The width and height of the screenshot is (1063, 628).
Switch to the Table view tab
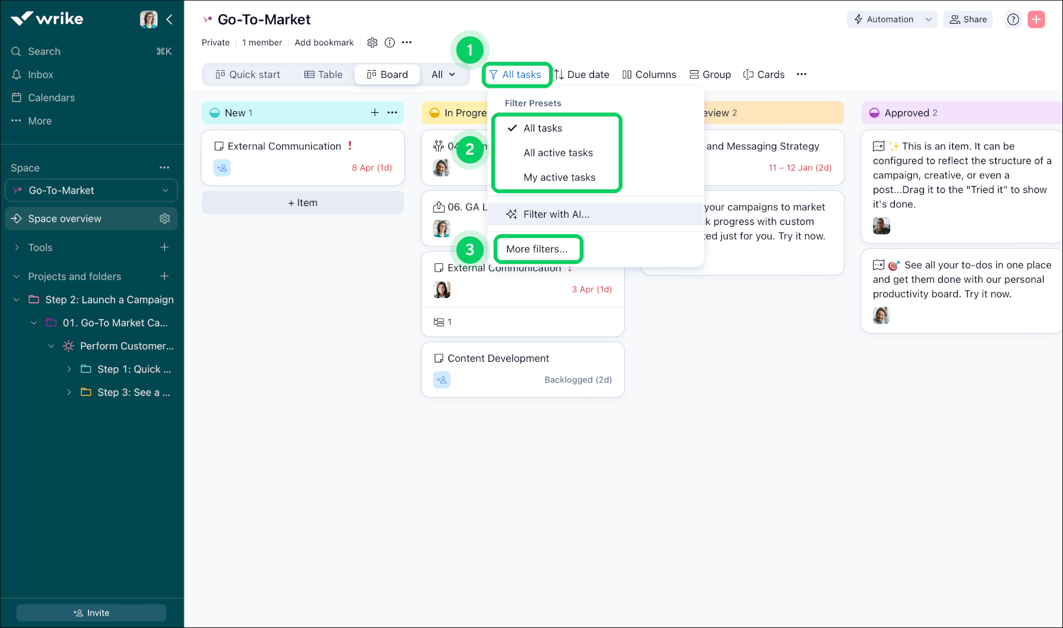point(323,74)
